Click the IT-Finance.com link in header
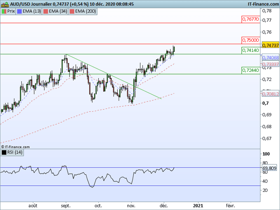Screen dimensions: 280x210 pos(263,4)
